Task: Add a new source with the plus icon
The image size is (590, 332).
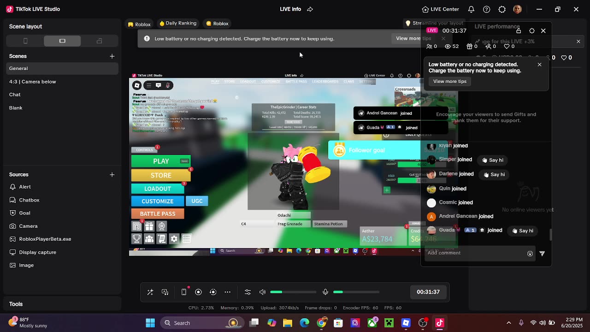Action: (112, 175)
